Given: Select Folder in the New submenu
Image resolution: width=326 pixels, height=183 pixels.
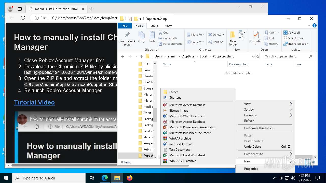Looking at the screenshot, I should 198,92.
